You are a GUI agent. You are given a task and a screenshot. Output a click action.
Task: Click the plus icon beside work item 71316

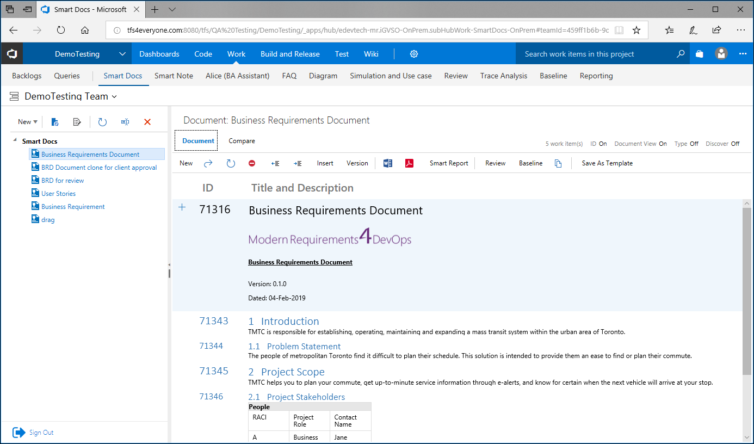click(182, 207)
